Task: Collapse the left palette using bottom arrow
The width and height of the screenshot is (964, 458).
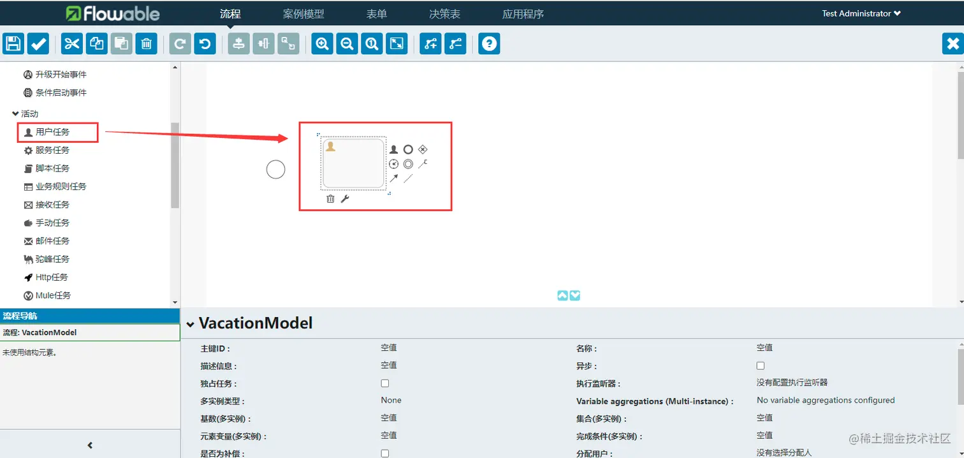Action: click(x=90, y=445)
